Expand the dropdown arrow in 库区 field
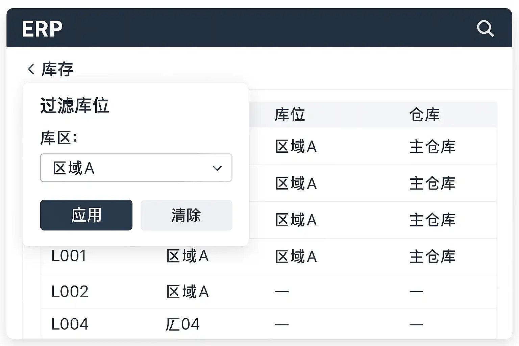Viewport: 519px width, 346px height. tap(217, 168)
